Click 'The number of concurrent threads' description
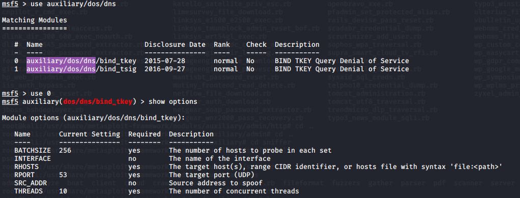The width and height of the screenshot is (520, 198). [234, 191]
